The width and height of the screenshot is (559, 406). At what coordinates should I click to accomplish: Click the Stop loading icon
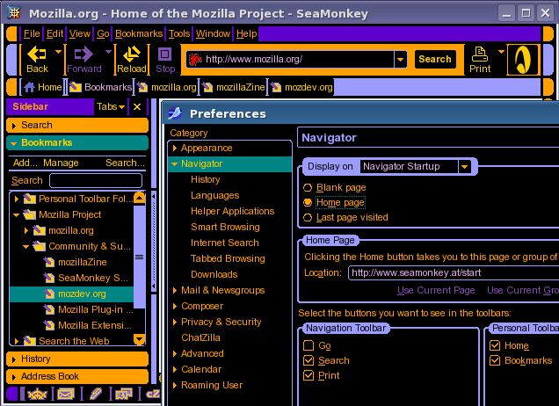click(164, 54)
